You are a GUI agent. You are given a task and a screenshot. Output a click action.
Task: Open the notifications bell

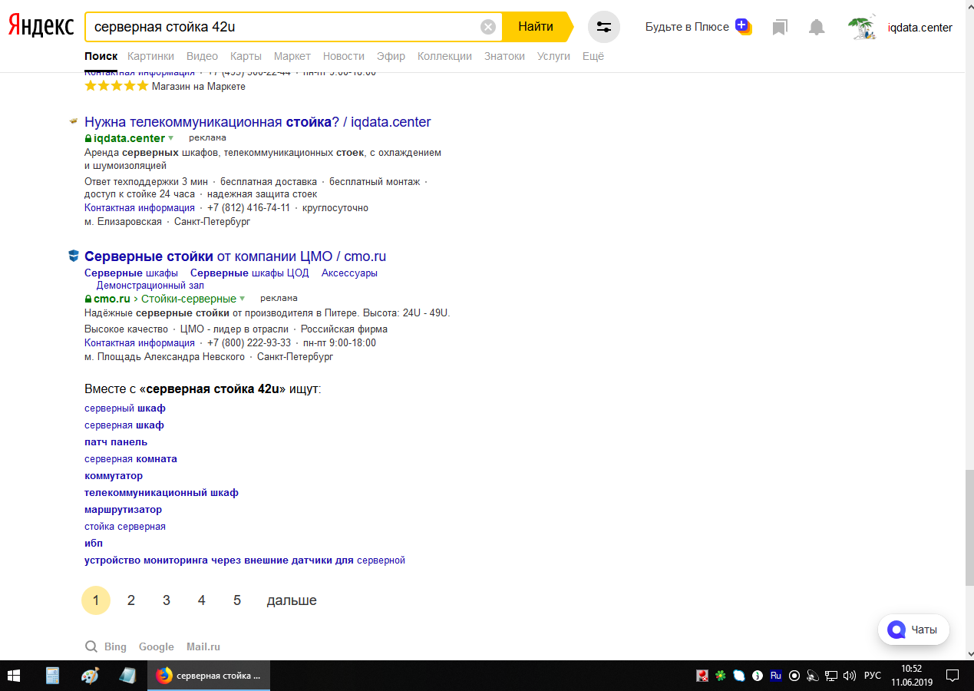817,28
